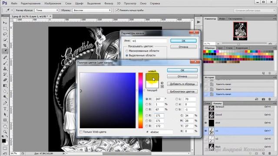
Task: Click 'Библиотеки цветов' button
Action: pos(182,91)
